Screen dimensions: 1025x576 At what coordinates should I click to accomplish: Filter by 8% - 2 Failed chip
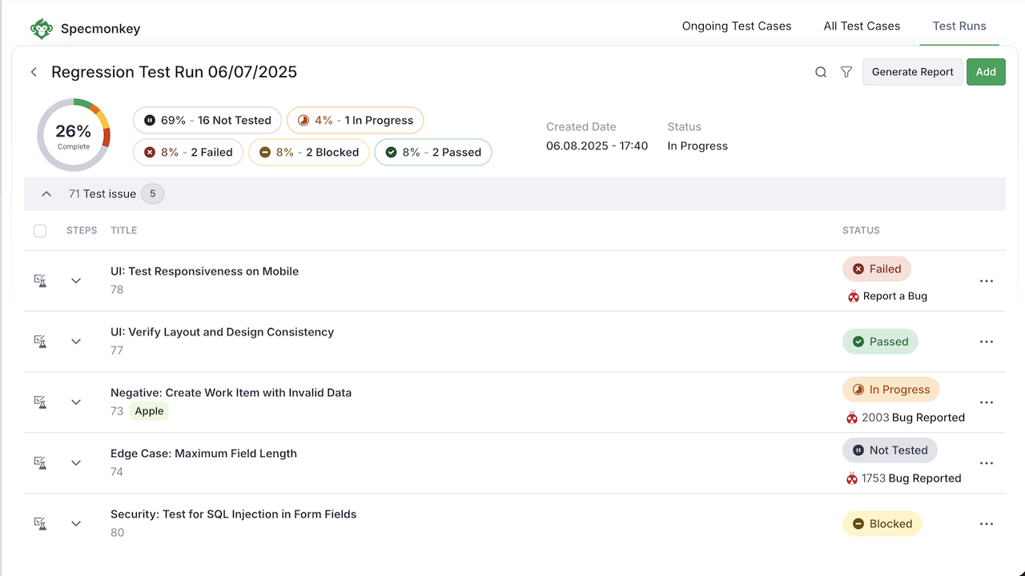[188, 152]
